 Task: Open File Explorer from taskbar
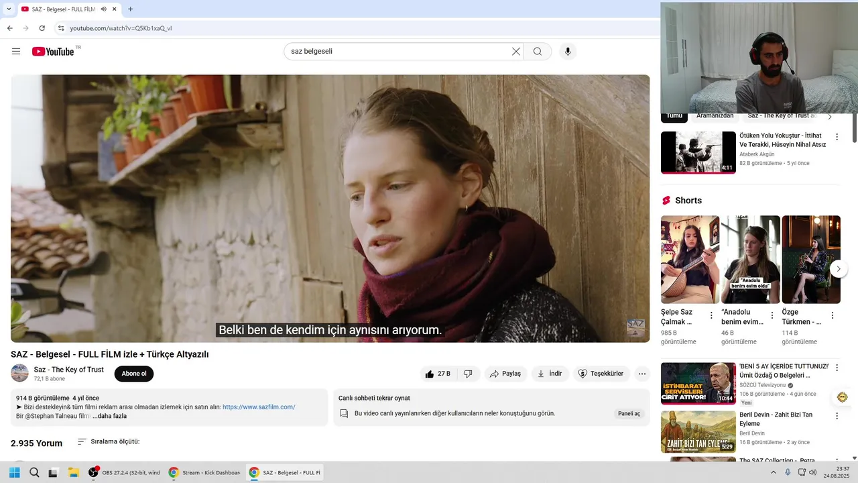click(73, 472)
